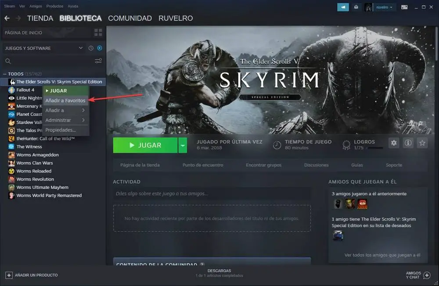Click the back navigation arrow
439x286 pixels.
[x=7, y=18]
